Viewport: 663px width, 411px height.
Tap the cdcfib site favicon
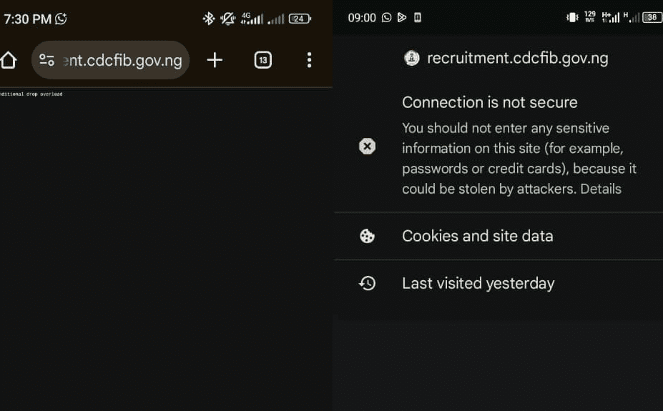[411, 59]
